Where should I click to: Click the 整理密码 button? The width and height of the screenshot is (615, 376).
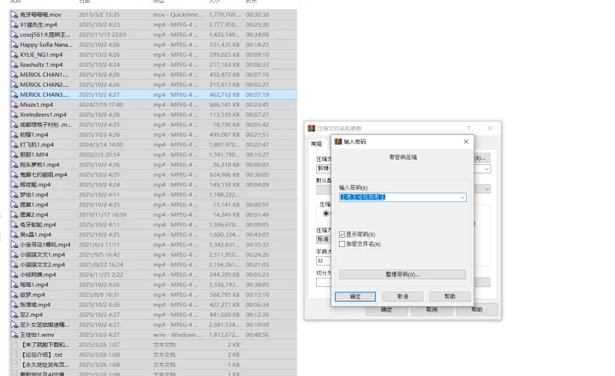(402, 274)
